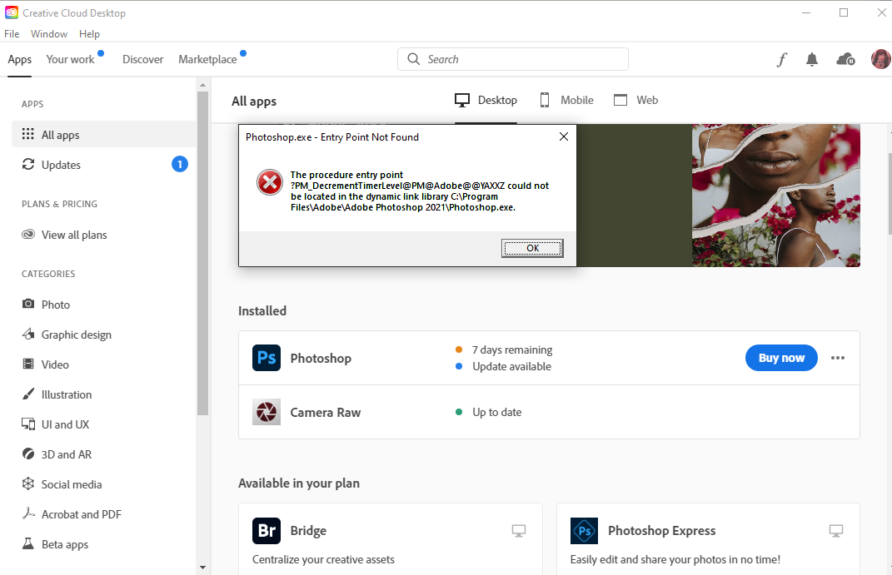Open the account profile avatar
Viewport: 892px width, 575px height.
(880, 59)
